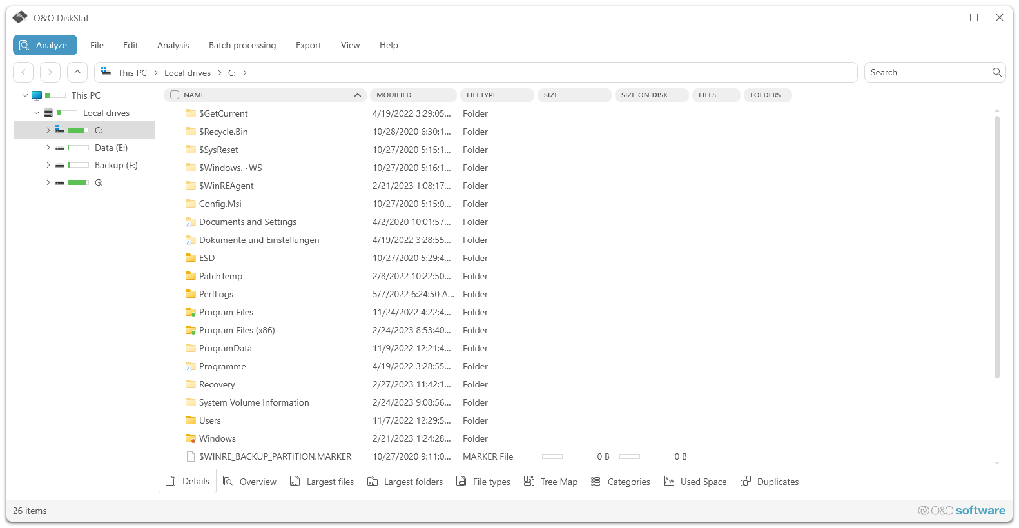Sort by Modified column header

(413, 95)
